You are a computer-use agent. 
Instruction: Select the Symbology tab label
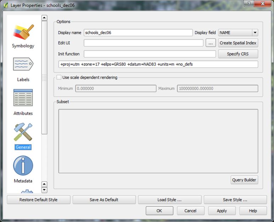pos(23,46)
